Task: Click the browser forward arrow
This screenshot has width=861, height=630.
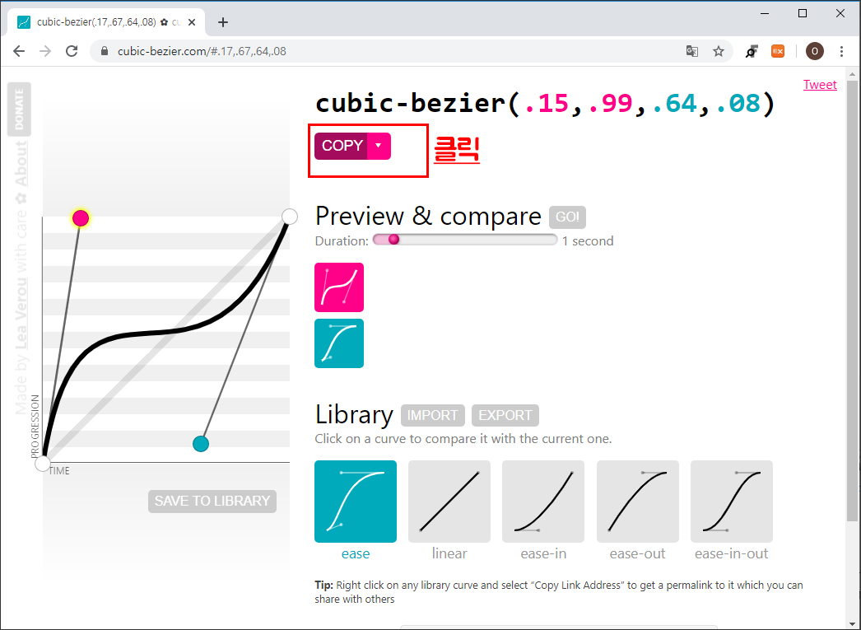Action: pyautogui.click(x=45, y=51)
